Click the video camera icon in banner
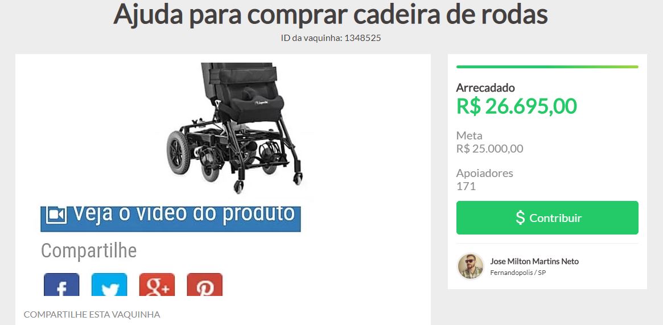This screenshot has width=663, height=325. click(56, 215)
